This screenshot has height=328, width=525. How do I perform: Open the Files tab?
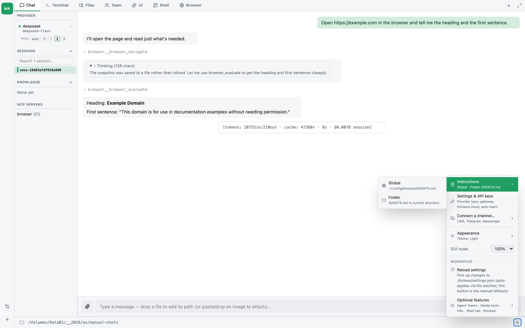[87, 5]
